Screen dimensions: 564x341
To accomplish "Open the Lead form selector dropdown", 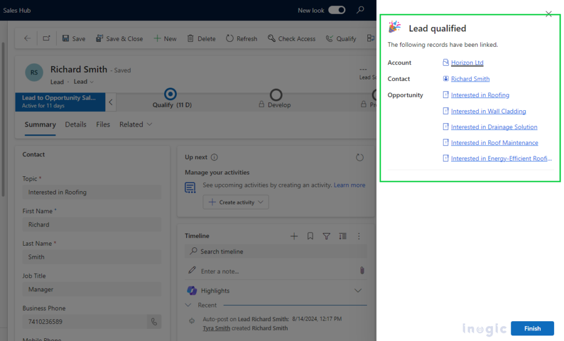I will (84, 82).
